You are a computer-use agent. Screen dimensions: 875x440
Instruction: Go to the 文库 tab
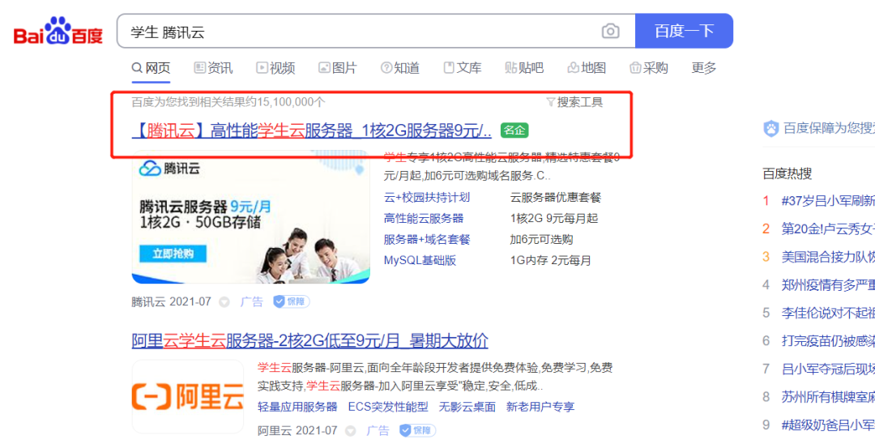click(463, 68)
